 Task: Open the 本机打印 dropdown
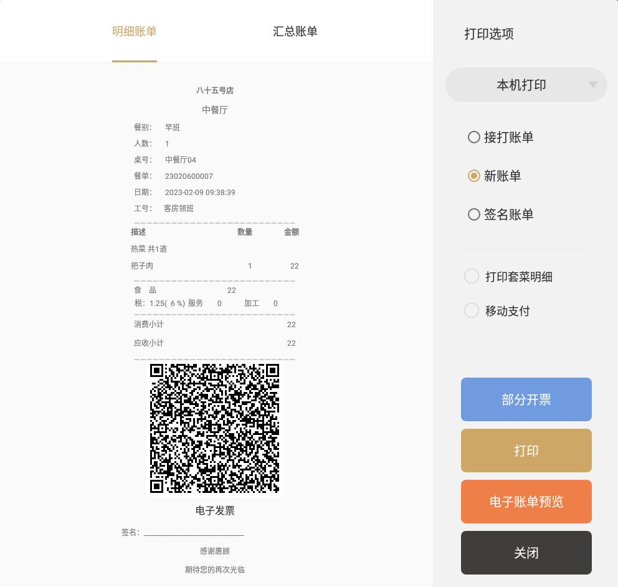coord(526,85)
